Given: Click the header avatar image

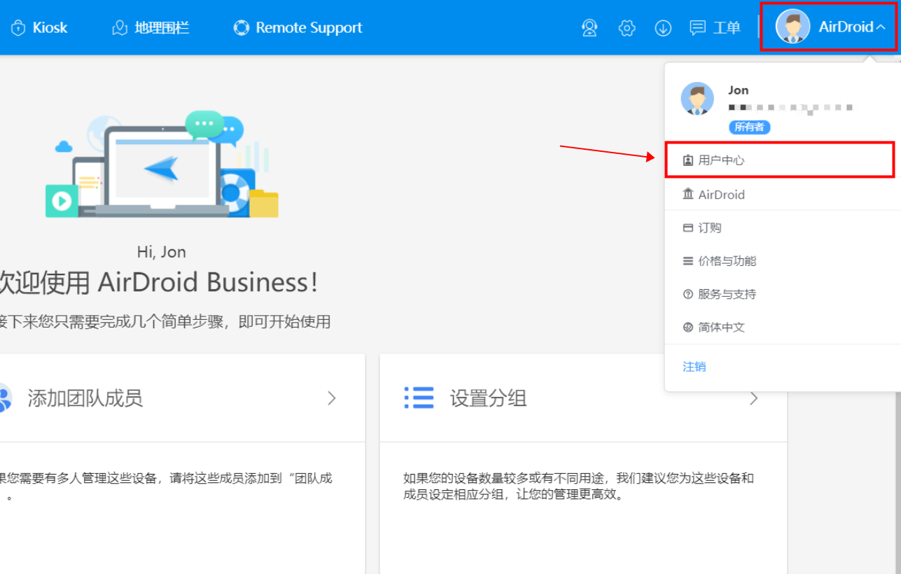Looking at the screenshot, I should point(792,27).
